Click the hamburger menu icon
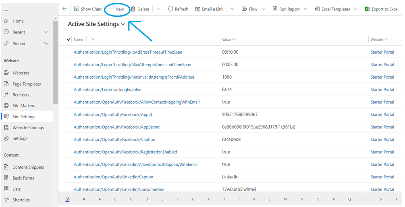This screenshot has width=405, height=207. click(x=6, y=9)
